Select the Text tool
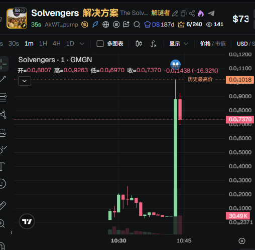Image resolution: width=255 pixels, height=250 pixels. click(2, 167)
